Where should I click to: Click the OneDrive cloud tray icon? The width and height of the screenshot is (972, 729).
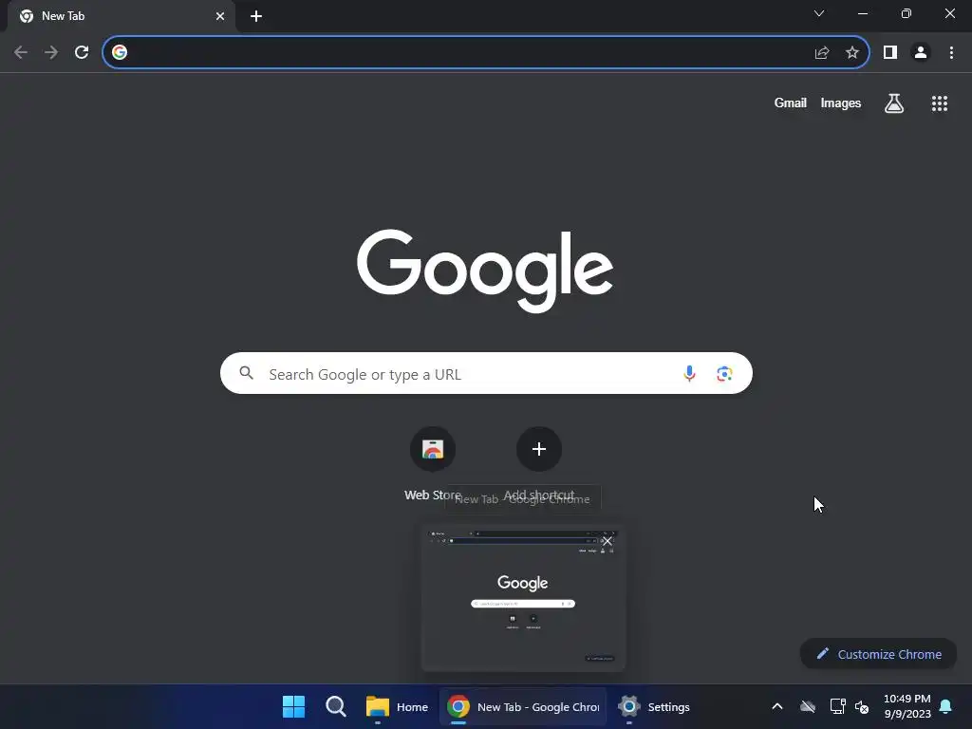807,706
